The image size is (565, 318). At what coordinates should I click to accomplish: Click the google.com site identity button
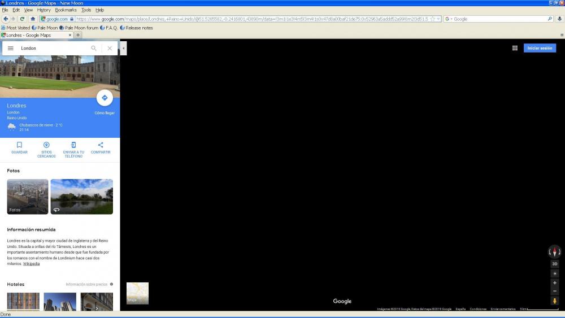pos(57,19)
